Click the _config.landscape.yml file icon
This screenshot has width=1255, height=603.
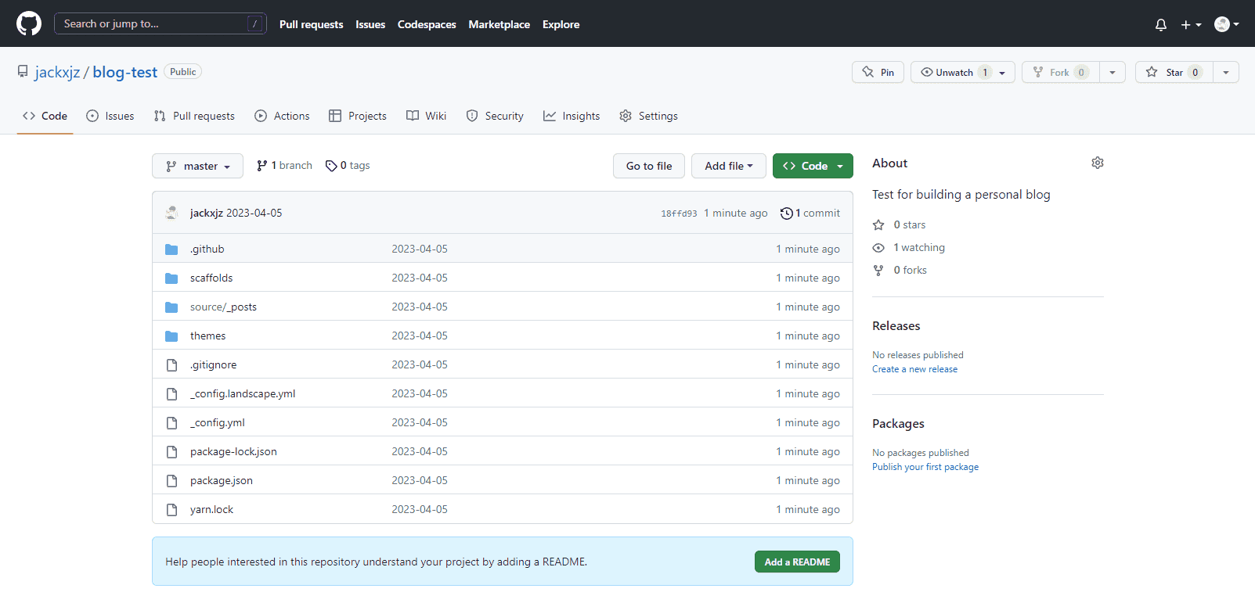point(171,394)
